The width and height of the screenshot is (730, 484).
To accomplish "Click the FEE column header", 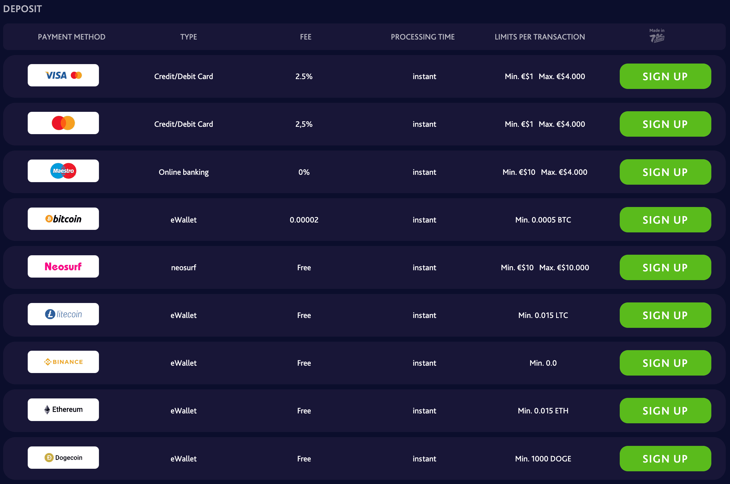I will pyautogui.click(x=306, y=37).
